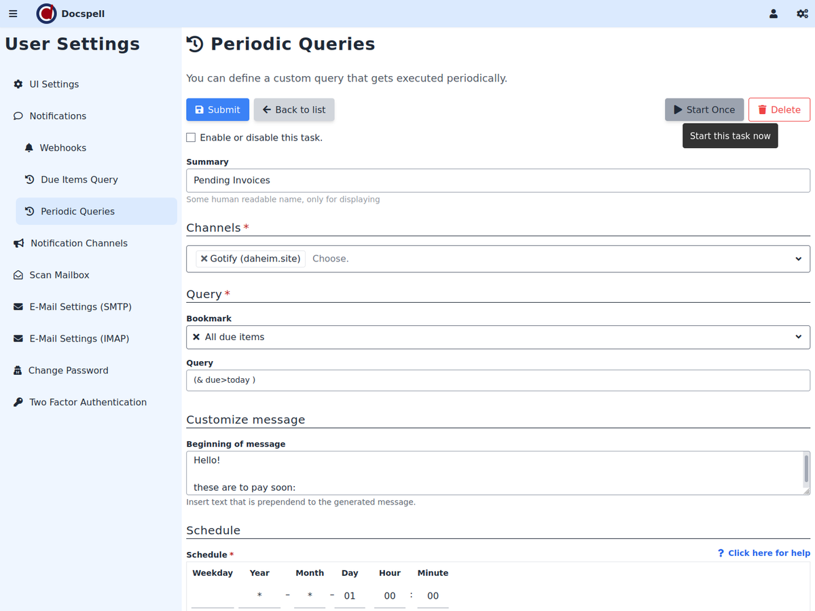This screenshot has width=815, height=611.
Task: Remove the Gotify channel tag
Action: 204,259
